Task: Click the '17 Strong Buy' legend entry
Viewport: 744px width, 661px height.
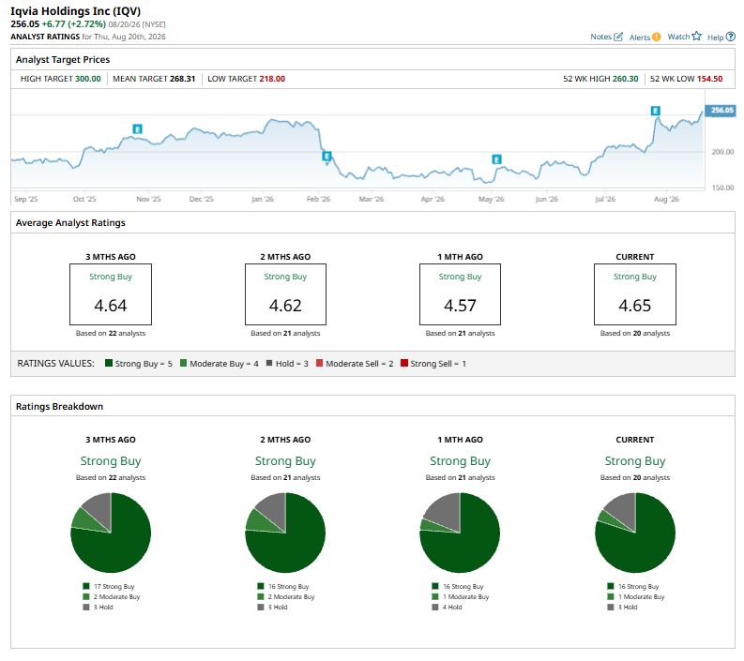Action: [x=109, y=587]
